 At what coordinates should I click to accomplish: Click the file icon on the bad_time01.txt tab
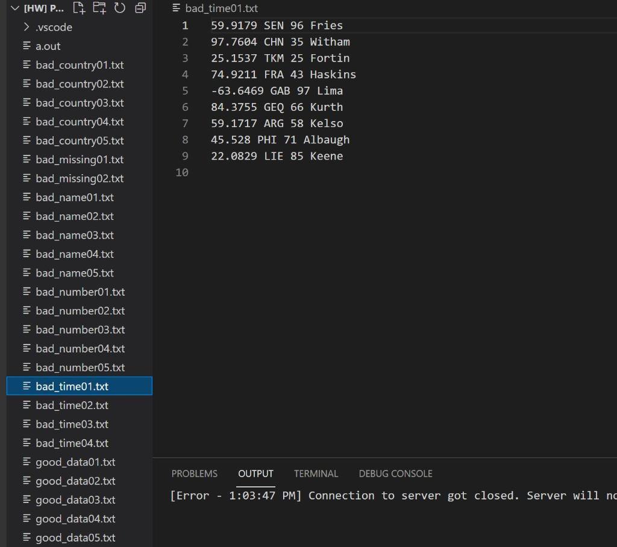tap(175, 8)
